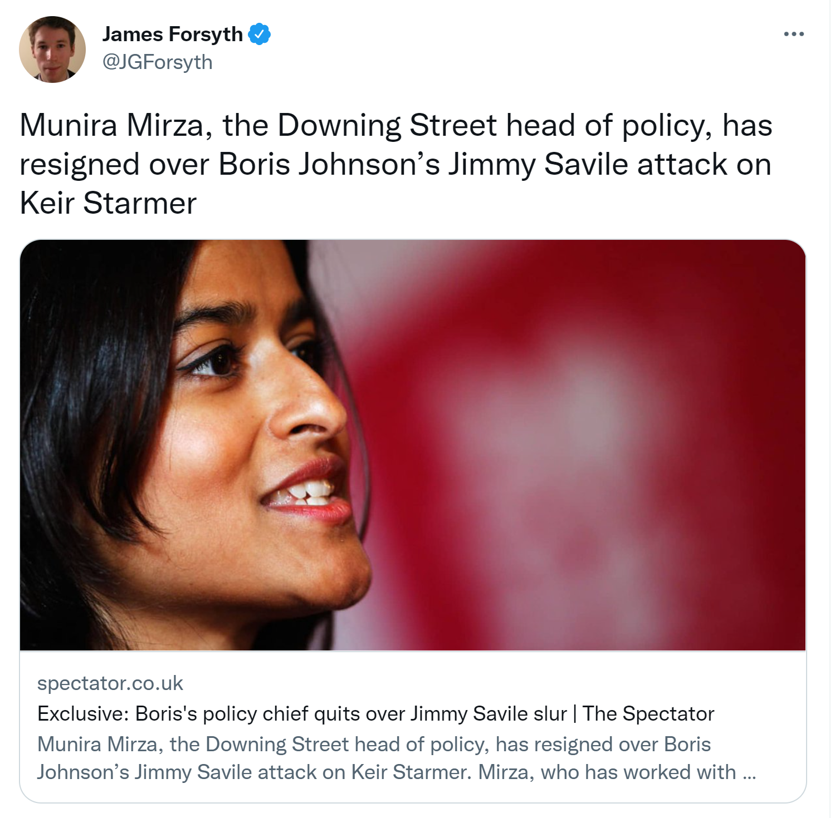835x818 pixels.
Task: Click the blue verified badge
Action: tap(259, 34)
